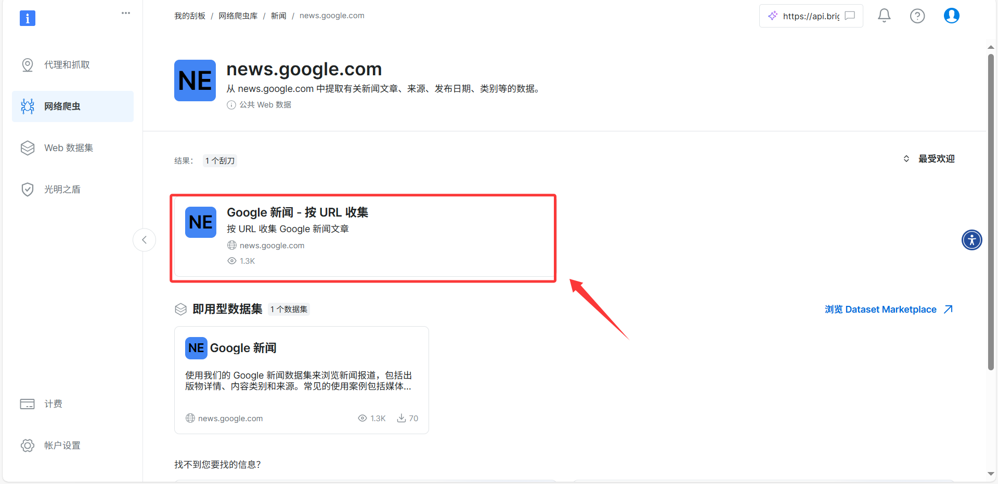Click the Web 数据集 layers icon
This screenshot has height=484, width=998.
[28, 148]
